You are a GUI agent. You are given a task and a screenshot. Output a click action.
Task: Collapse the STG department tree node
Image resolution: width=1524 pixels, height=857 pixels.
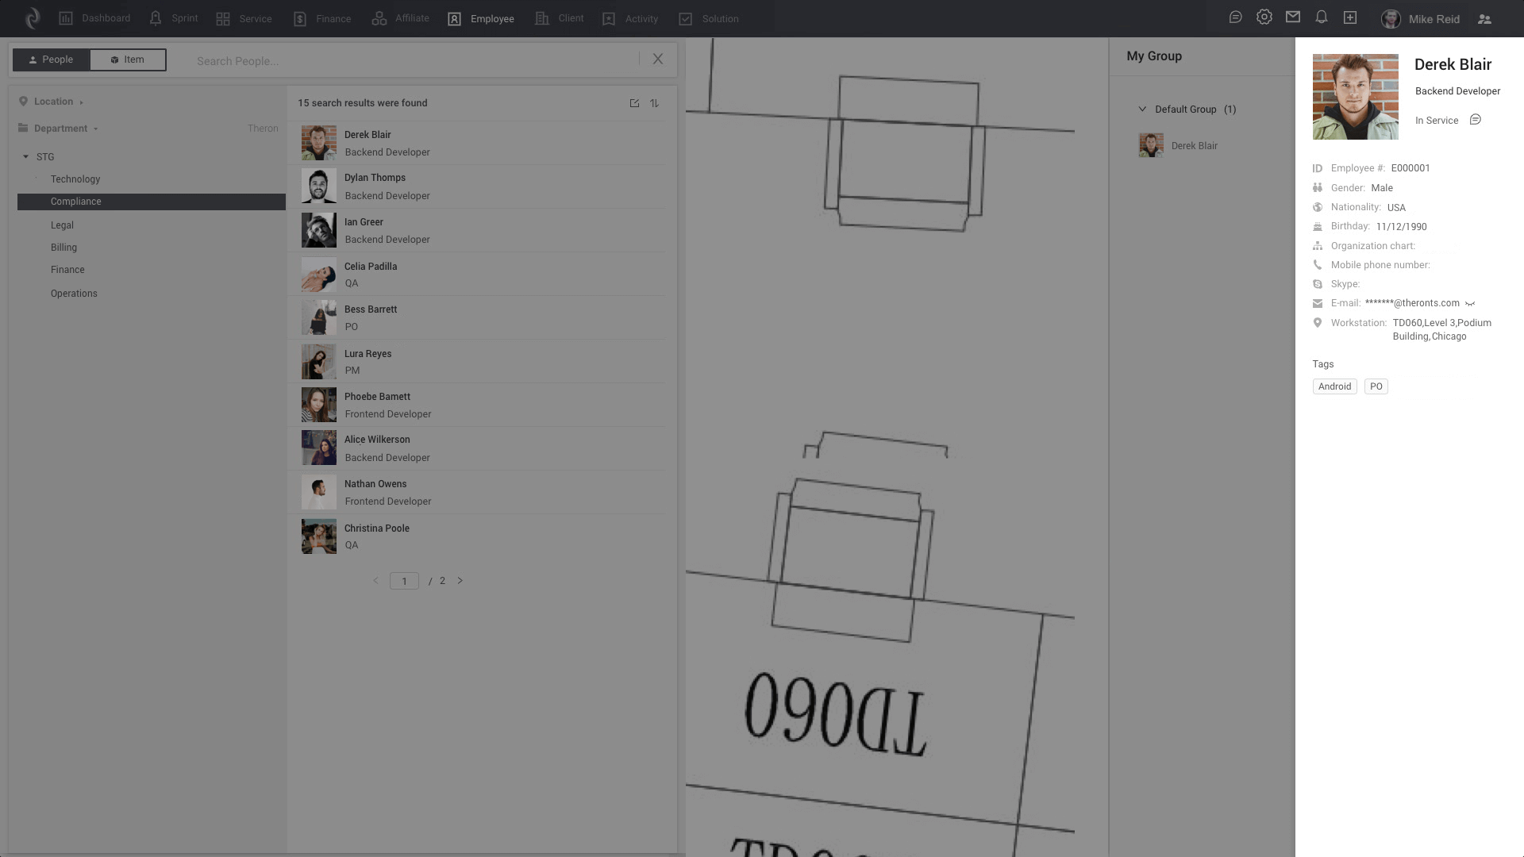click(25, 157)
